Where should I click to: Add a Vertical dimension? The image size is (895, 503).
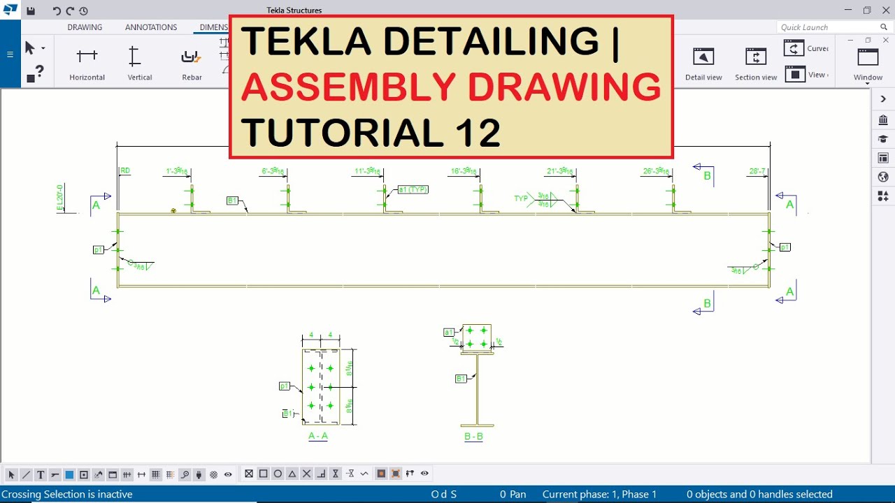(x=139, y=63)
